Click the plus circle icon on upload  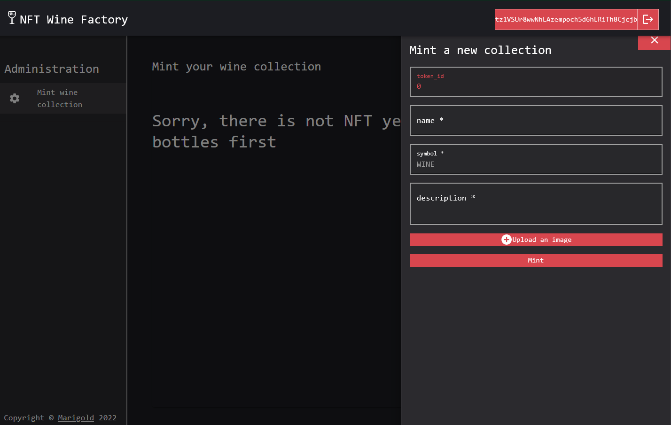pos(506,240)
